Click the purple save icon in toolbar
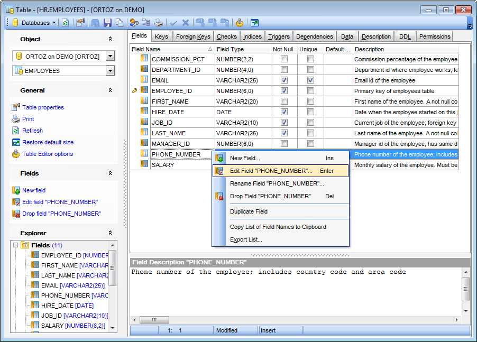The width and height of the screenshot is (477, 342). (x=107, y=23)
